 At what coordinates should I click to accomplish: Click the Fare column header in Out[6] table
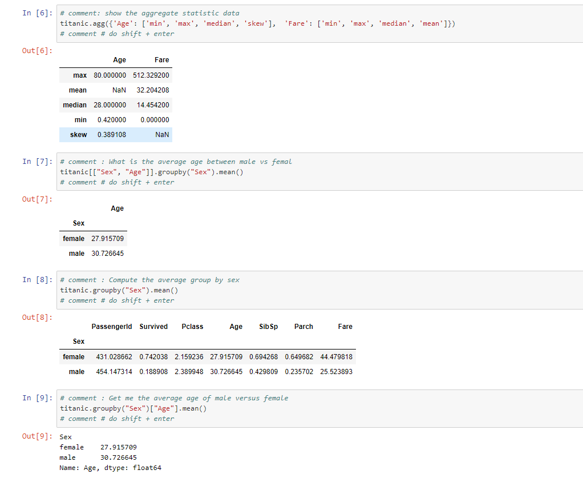tap(161, 60)
